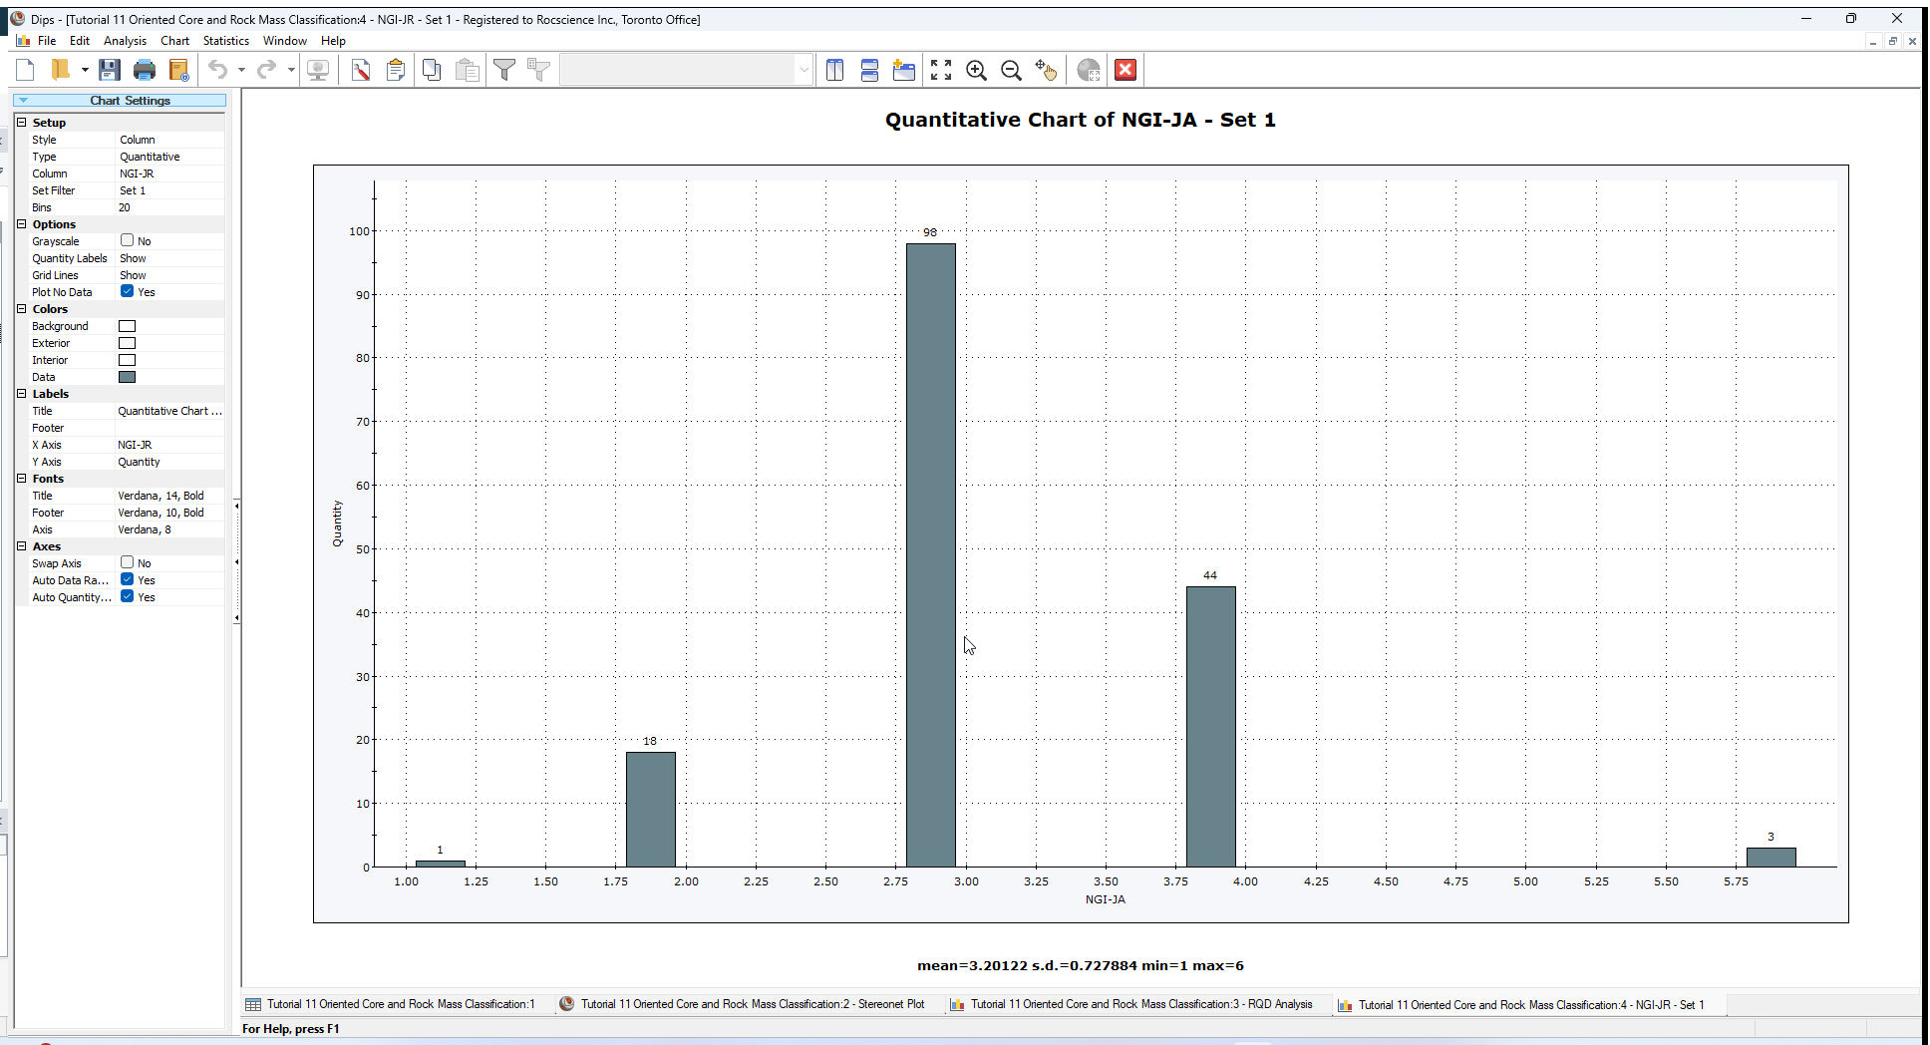Enable the Grayscale checkbox
This screenshot has height=1045, width=1930.
click(x=128, y=240)
